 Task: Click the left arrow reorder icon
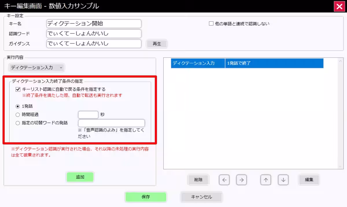224,180
